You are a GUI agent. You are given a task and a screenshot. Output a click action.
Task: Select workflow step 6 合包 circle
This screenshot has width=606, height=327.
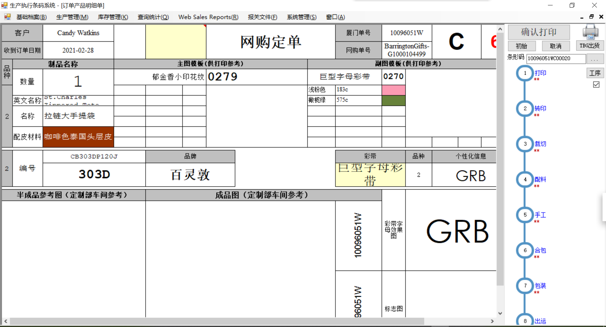525,250
